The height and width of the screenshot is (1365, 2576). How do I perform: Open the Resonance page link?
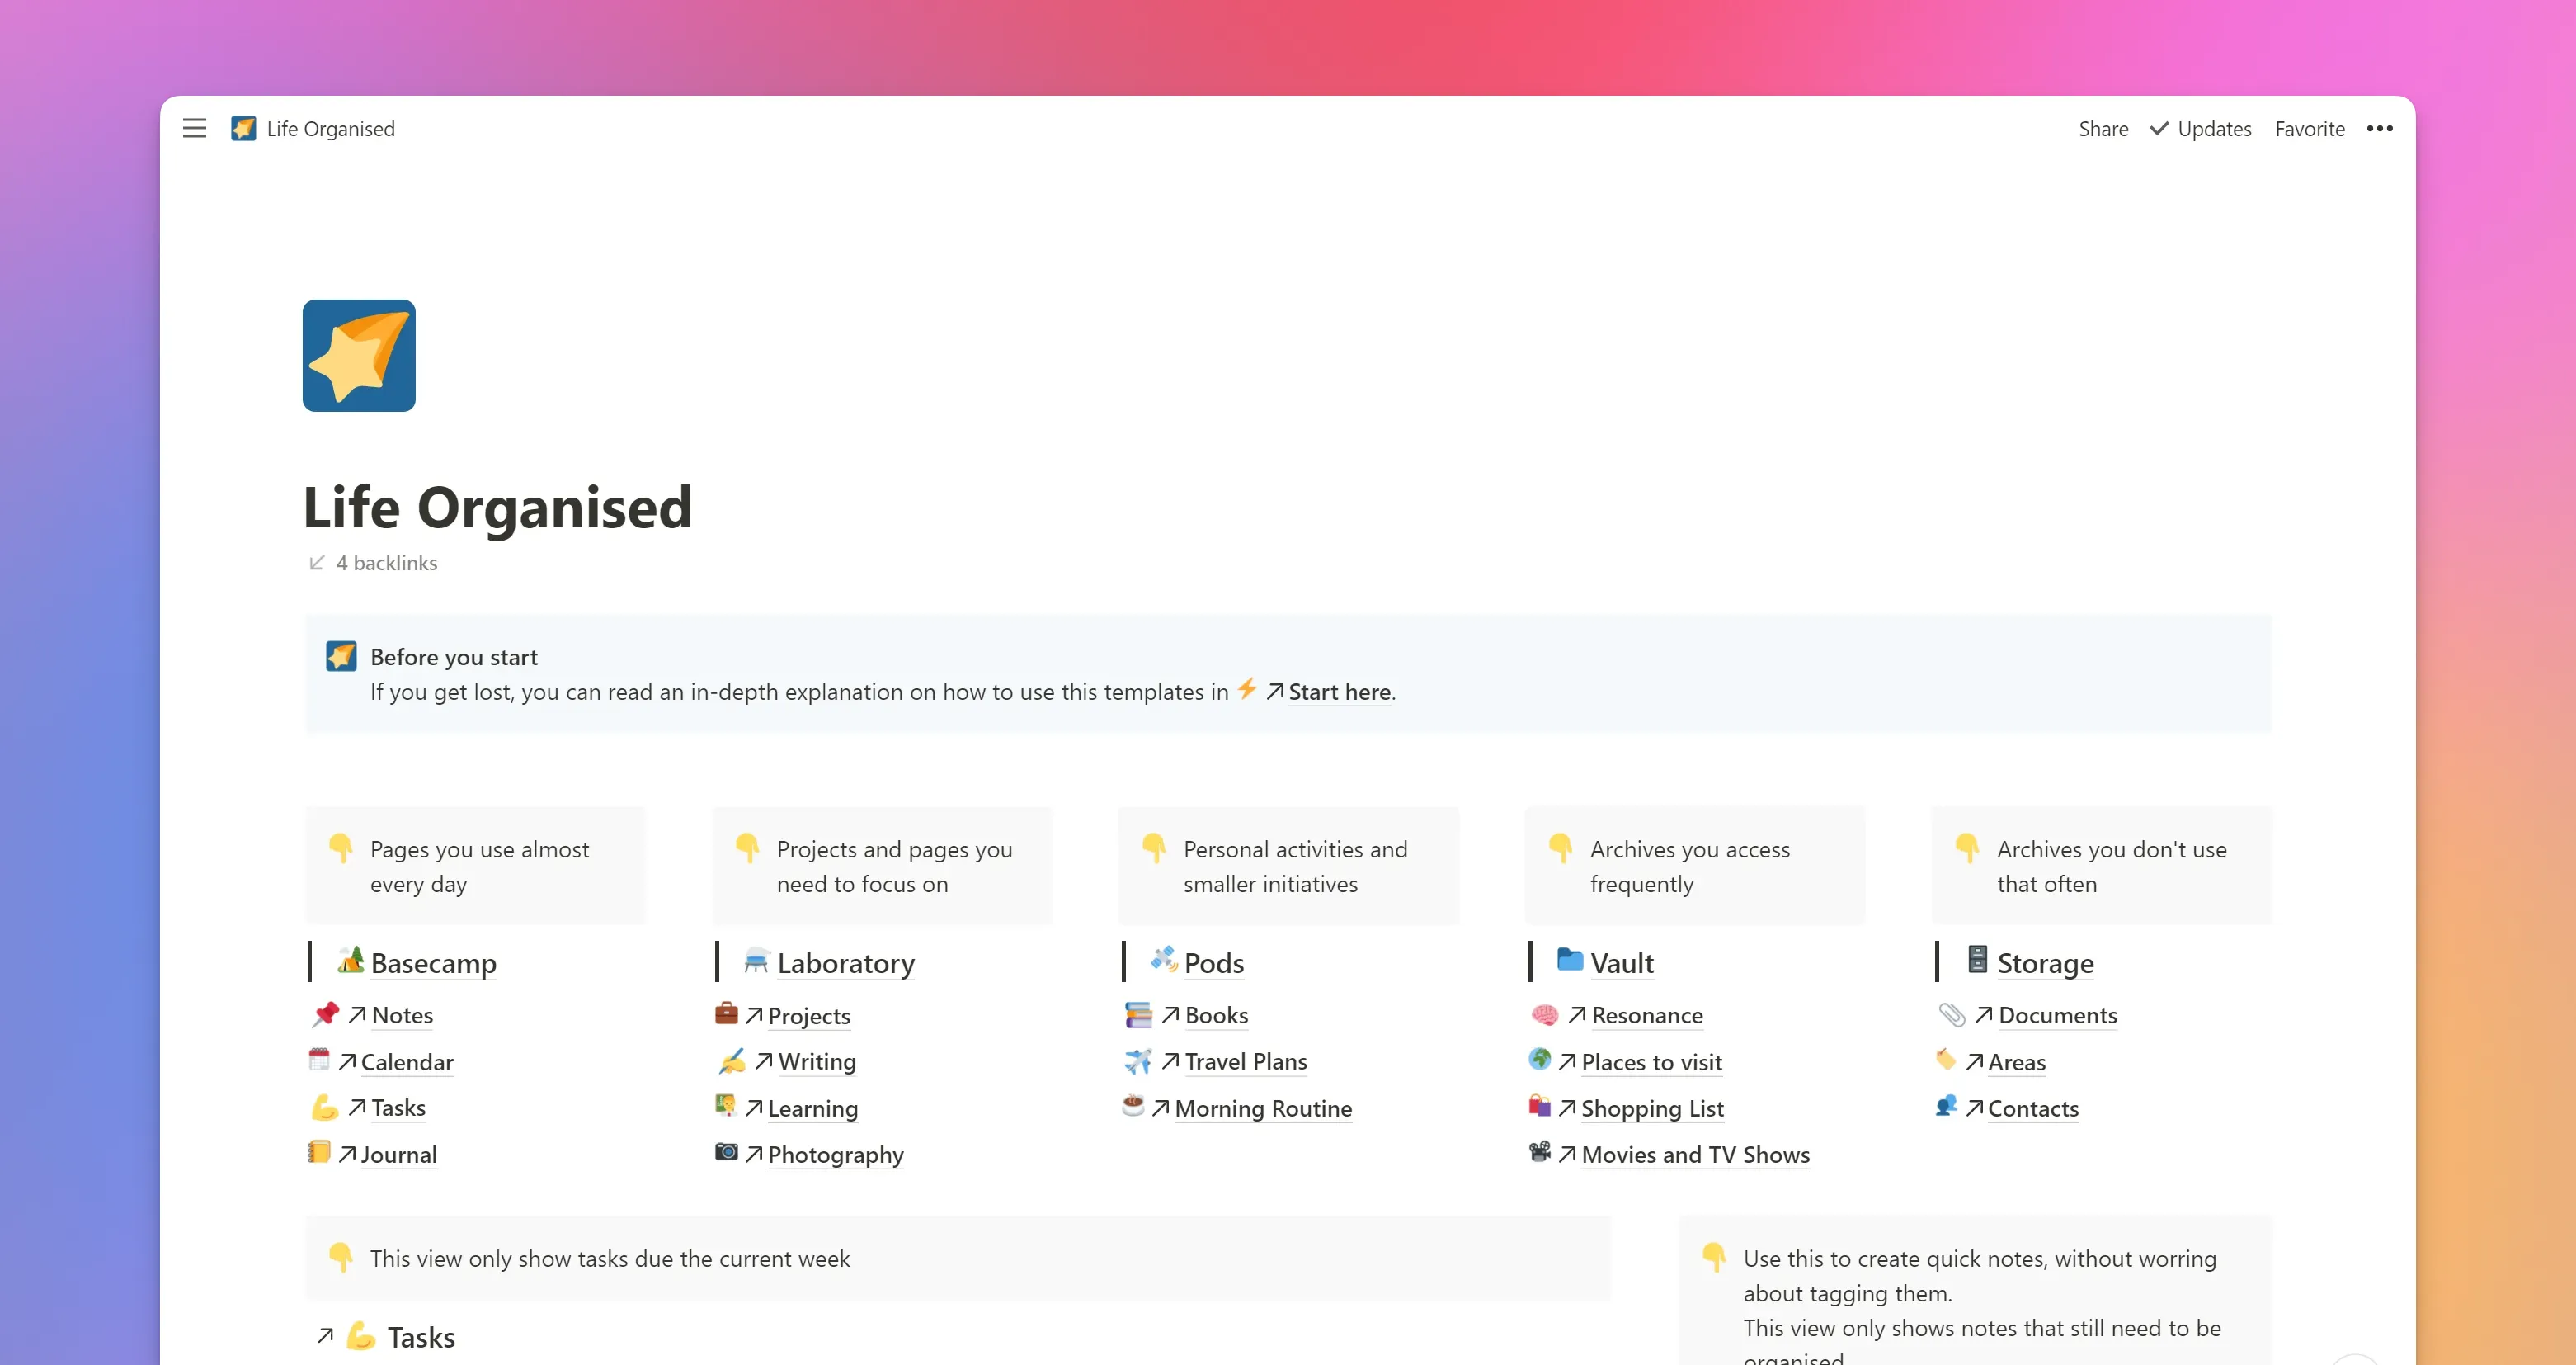(1647, 1015)
